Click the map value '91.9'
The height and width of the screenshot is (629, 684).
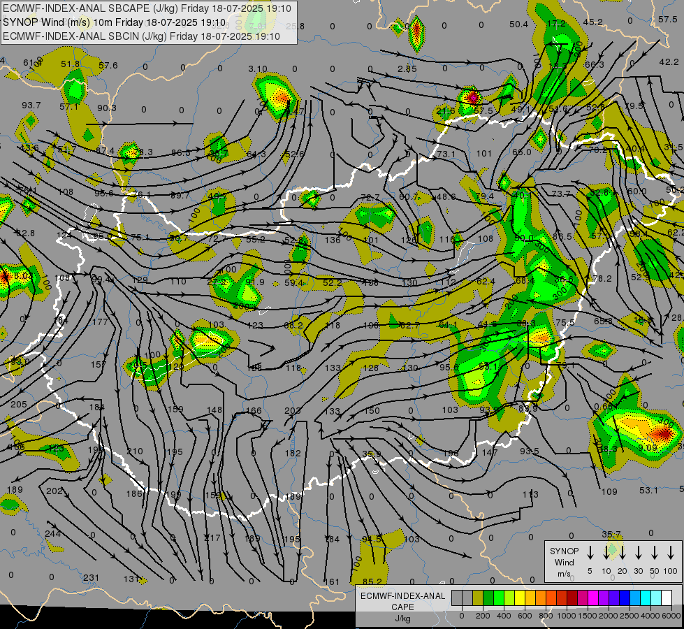tap(255, 282)
